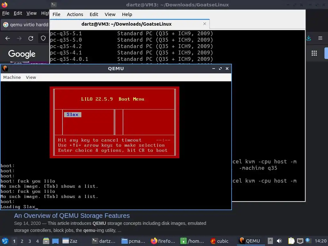Click 'LILO 22.5.9 Boot Menu' heading
The height and width of the screenshot is (246, 328).
point(112,99)
